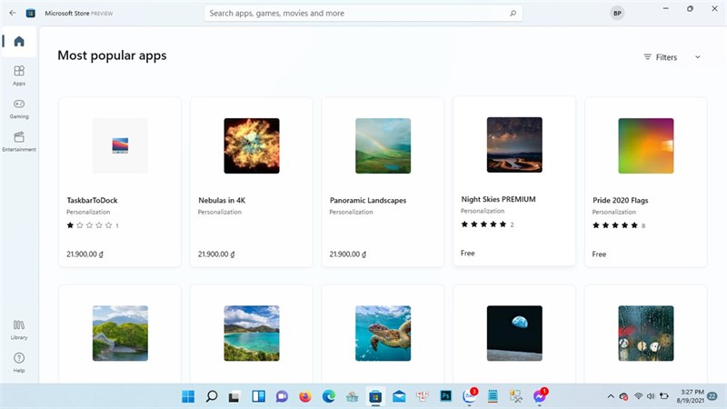Click the 21.900,00 price on TaskbarToDock
The image size is (727, 409).
(x=85, y=254)
